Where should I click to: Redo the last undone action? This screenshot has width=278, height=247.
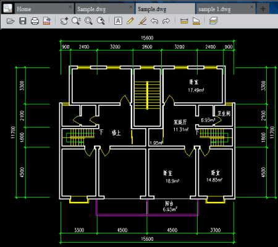(166, 21)
